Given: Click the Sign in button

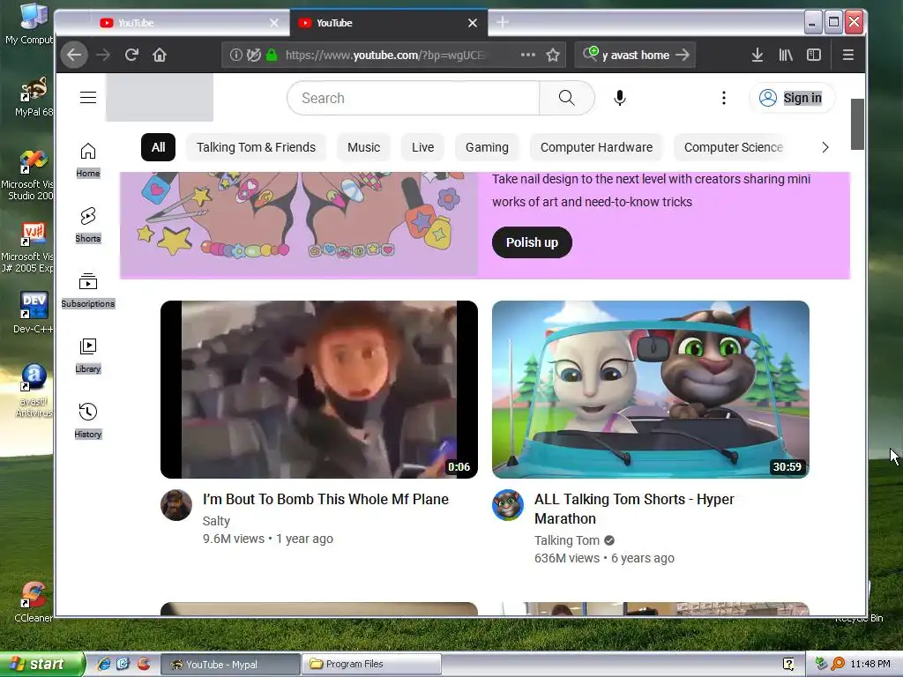Looking at the screenshot, I should pyautogui.click(x=792, y=98).
